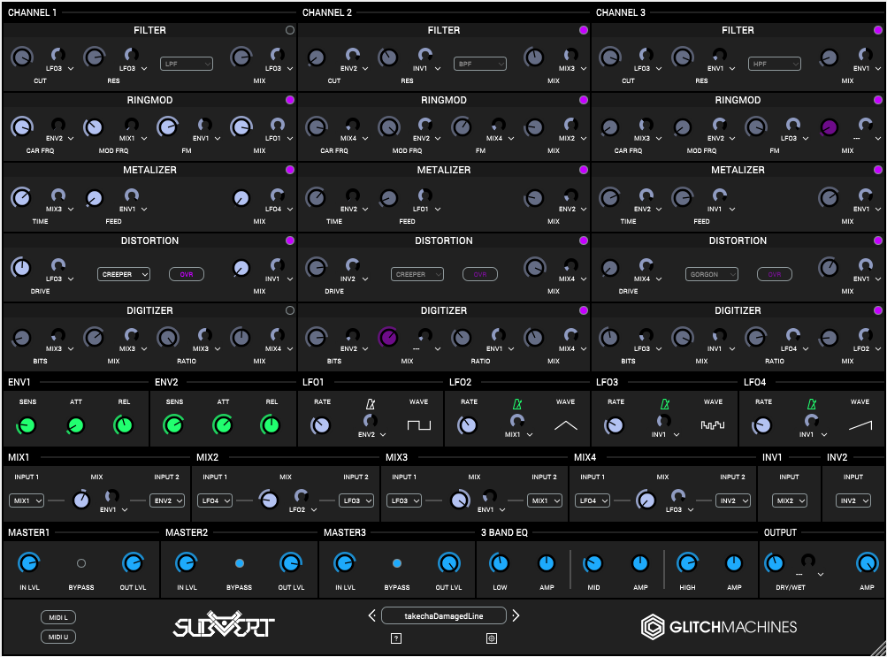Click the 3 Band EQ HIGH knob
This screenshot has width=887, height=657.
[687, 563]
